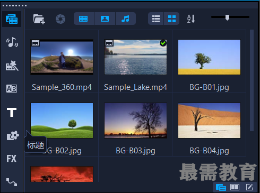
Task: Click the BG-B04.jpg file name
Action: click(x=209, y=151)
